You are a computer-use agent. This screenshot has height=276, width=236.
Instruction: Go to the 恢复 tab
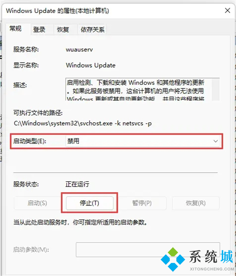tap(63, 29)
